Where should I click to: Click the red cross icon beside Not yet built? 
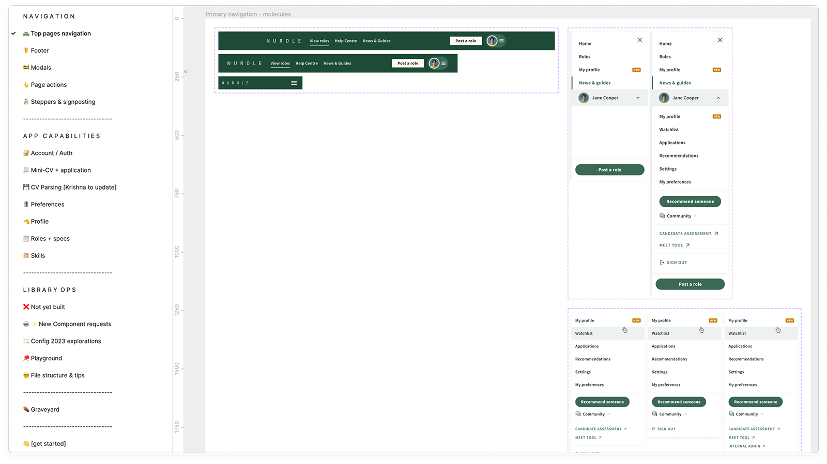point(26,307)
